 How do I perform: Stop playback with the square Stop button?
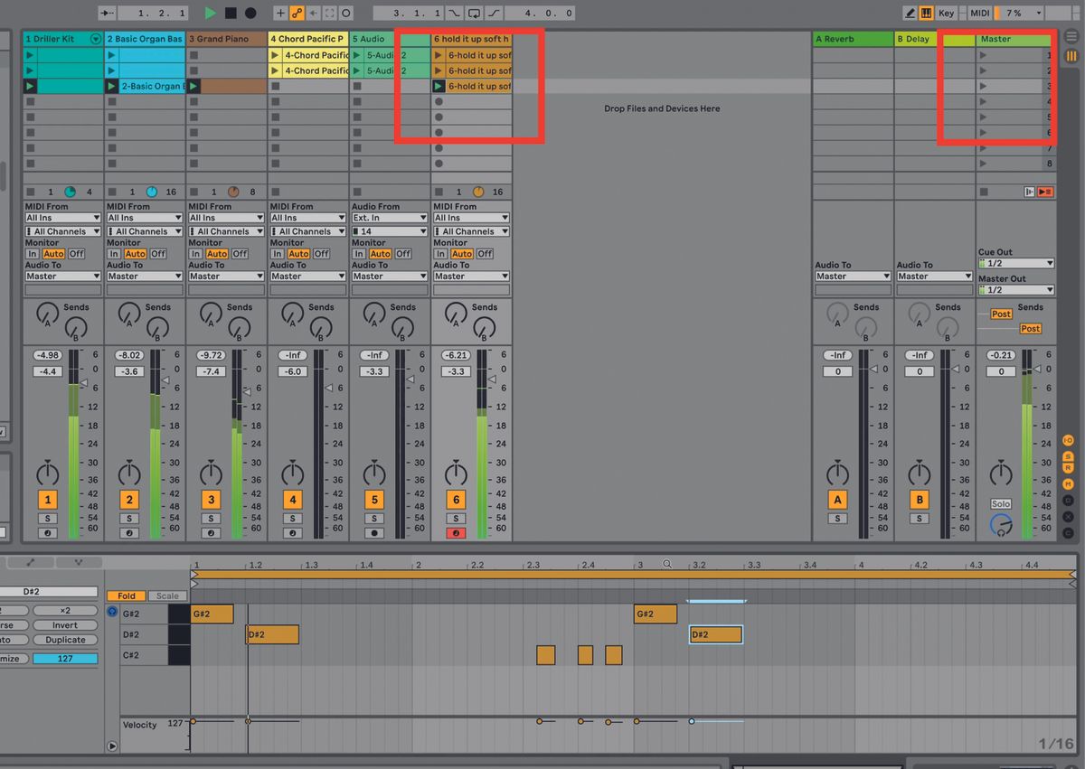tap(231, 14)
